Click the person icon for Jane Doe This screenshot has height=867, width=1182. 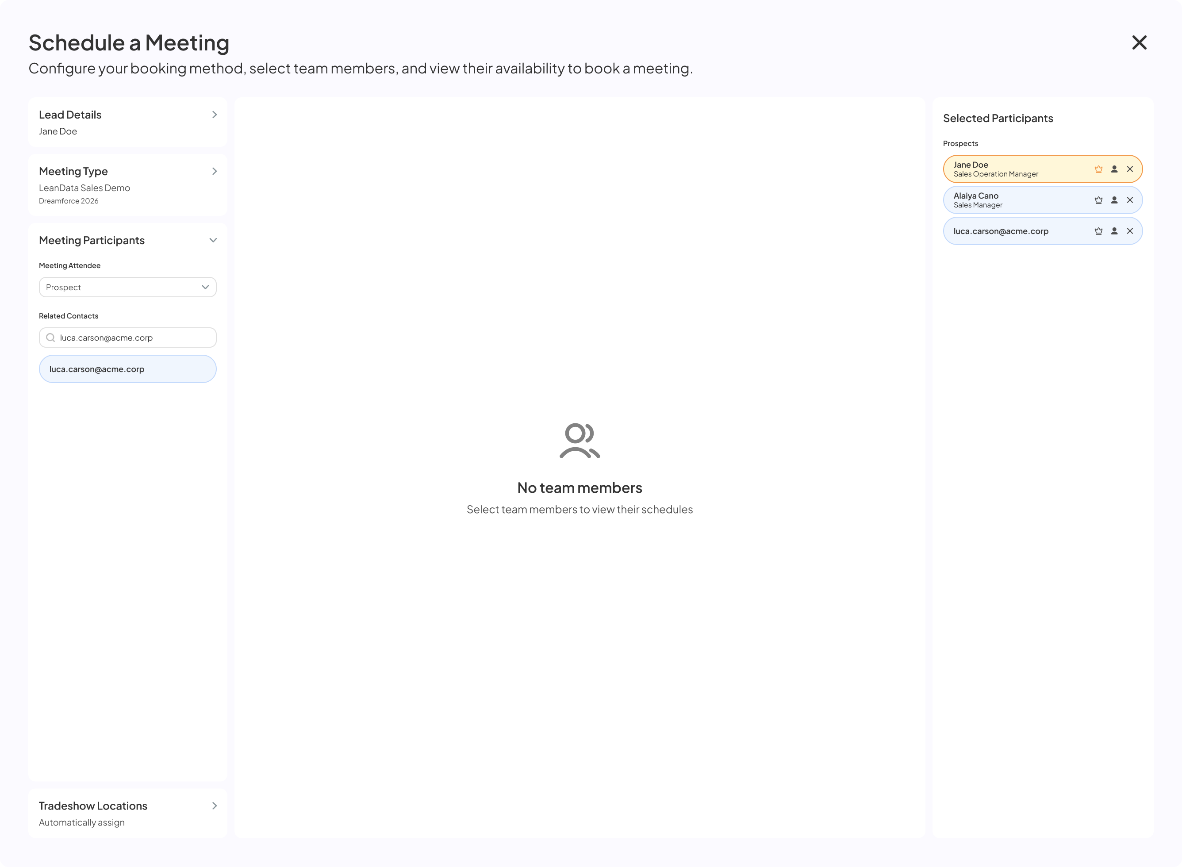click(1114, 169)
